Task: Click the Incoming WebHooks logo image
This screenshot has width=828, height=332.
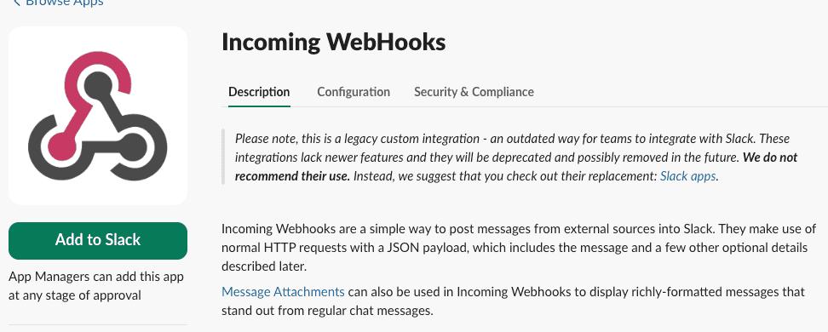Action: pyautogui.click(x=98, y=116)
